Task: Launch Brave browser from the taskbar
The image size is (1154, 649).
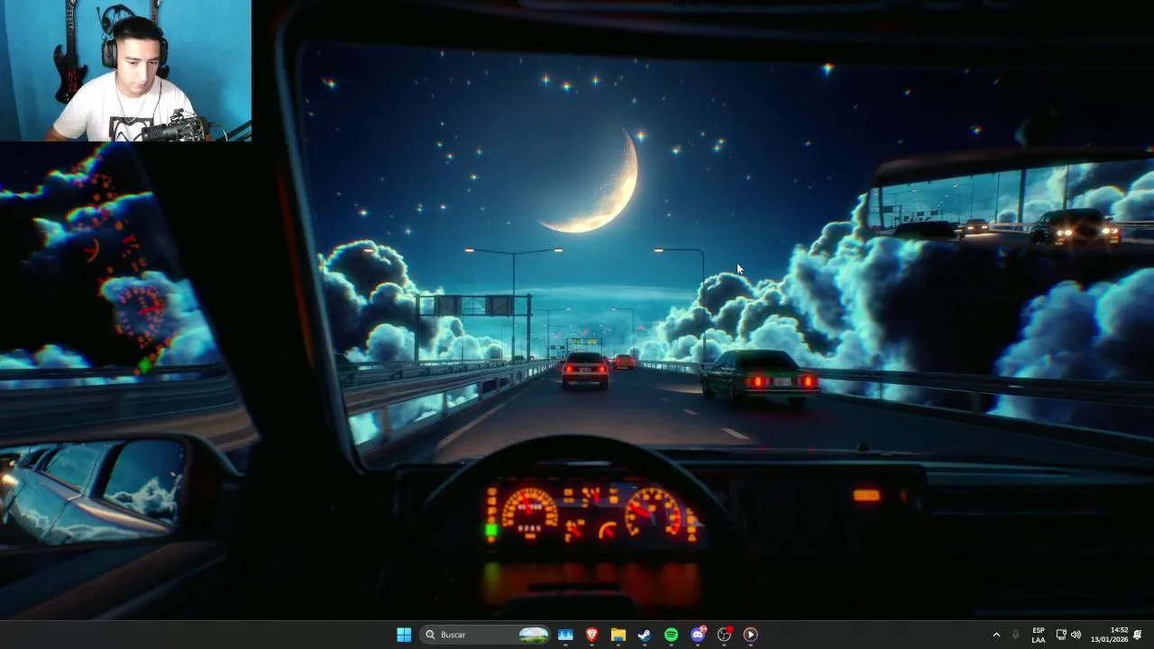Action: (x=591, y=635)
